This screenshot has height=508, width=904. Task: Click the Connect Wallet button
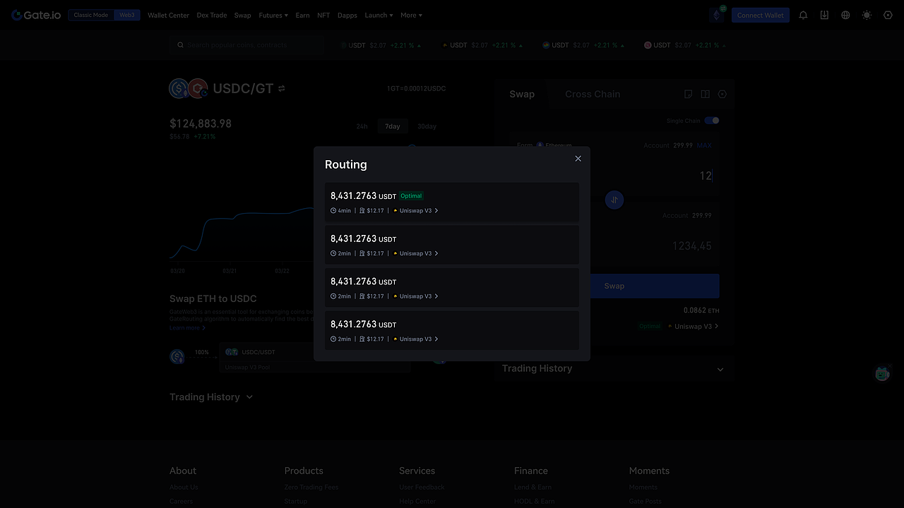coord(761,15)
